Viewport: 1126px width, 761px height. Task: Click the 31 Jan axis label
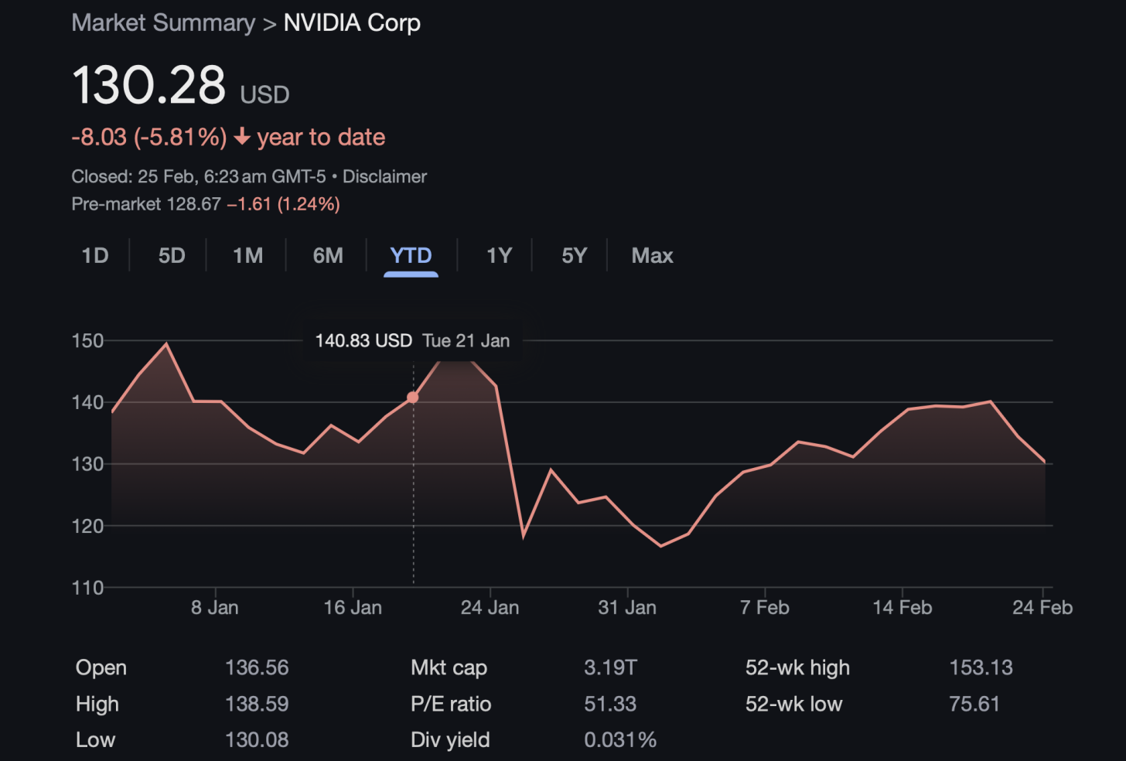pyautogui.click(x=627, y=608)
